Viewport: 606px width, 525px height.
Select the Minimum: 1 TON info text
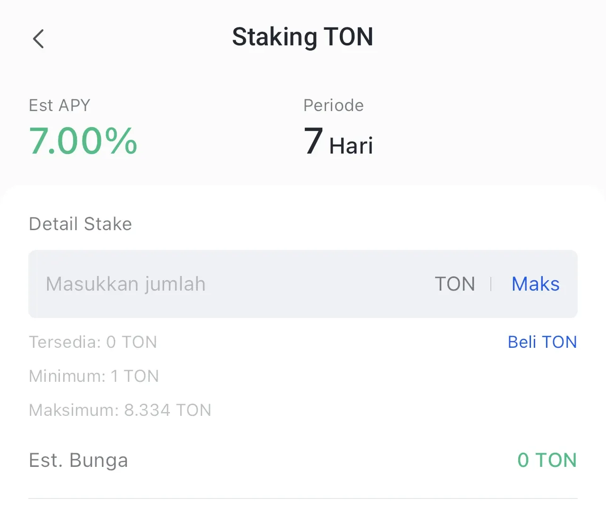click(x=93, y=376)
